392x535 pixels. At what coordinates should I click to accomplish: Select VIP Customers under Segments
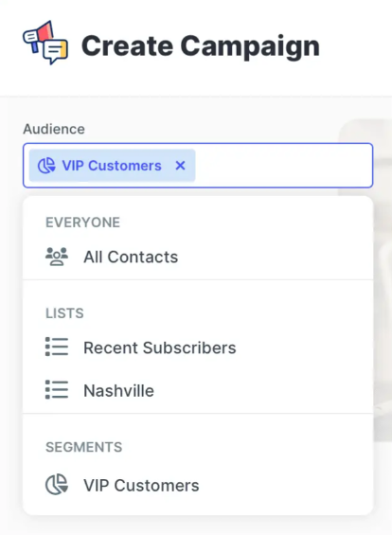[198, 485]
